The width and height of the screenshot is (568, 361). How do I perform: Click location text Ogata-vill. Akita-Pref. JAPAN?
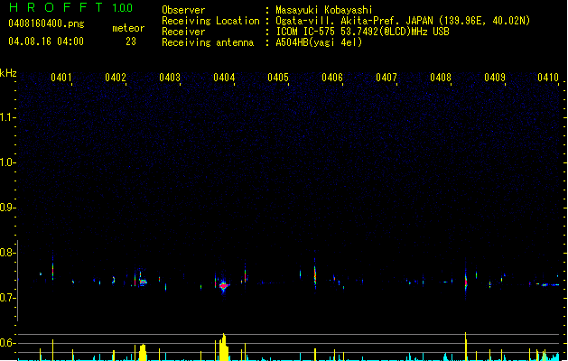click(356, 21)
